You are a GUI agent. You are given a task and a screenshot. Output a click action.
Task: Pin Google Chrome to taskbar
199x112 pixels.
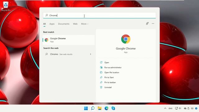(x=110, y=82)
